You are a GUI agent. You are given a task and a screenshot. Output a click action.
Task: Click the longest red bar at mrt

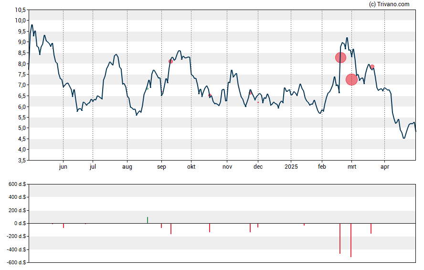351,240
